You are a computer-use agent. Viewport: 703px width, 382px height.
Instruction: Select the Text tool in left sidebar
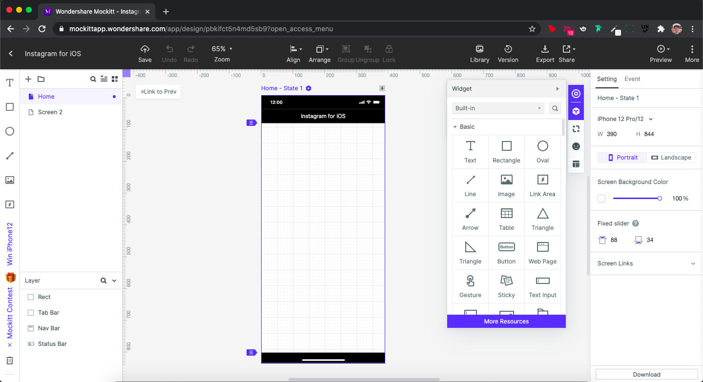(x=9, y=82)
